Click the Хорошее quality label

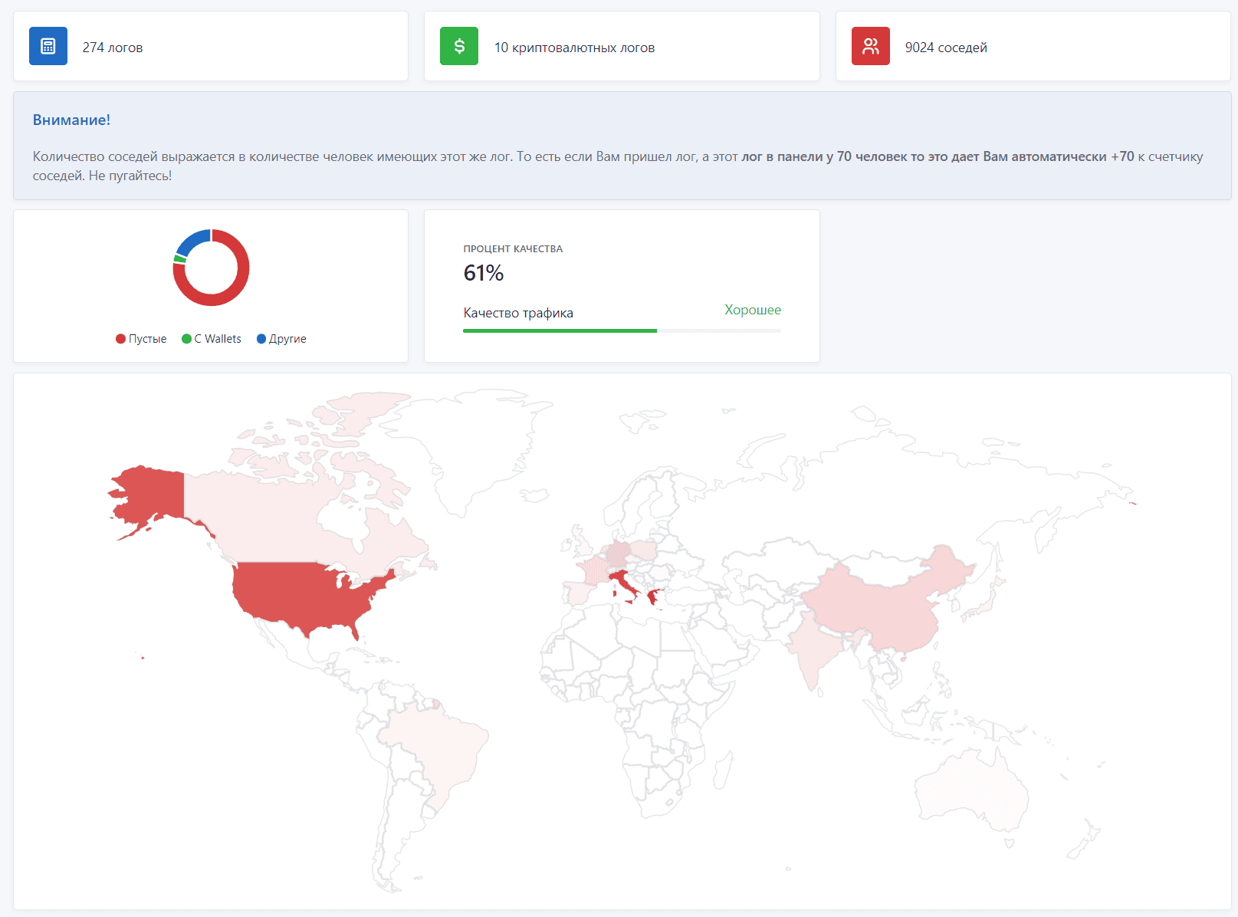753,310
